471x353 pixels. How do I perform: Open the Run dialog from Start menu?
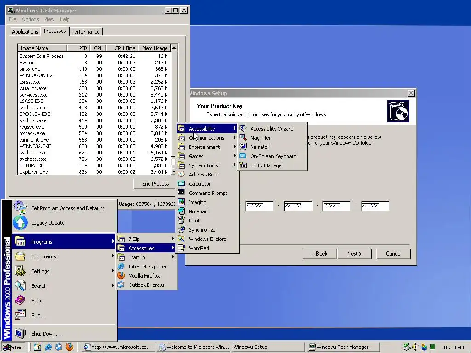click(x=64, y=315)
